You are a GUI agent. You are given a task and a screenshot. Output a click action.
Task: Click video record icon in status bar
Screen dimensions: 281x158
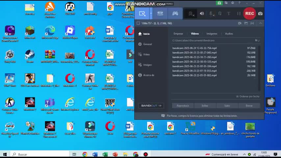[240, 23]
